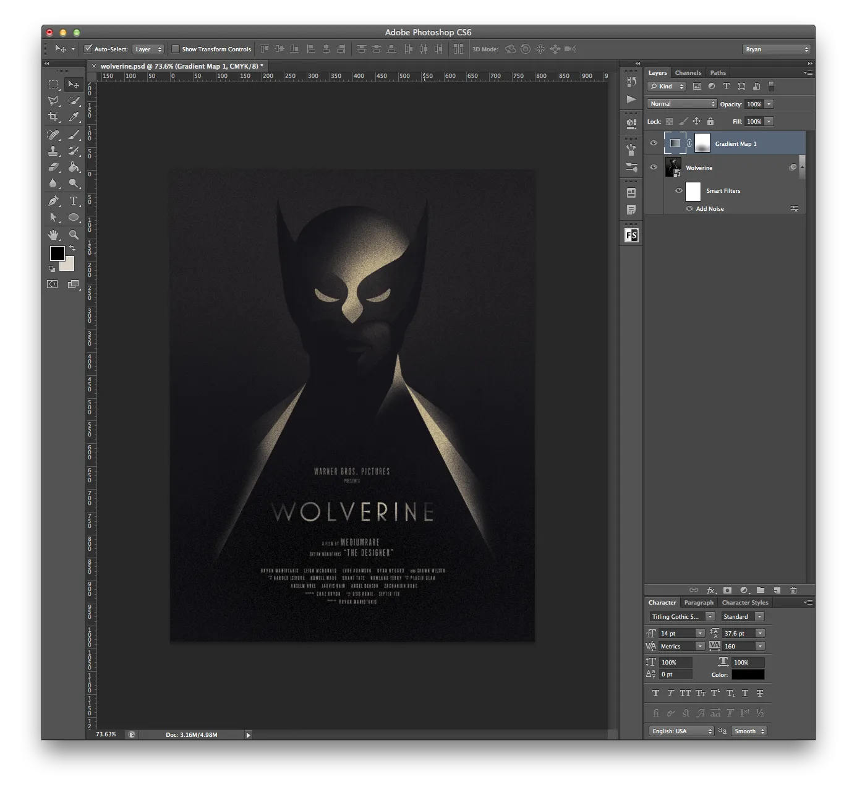
Task: Open the English: USA language dropdown
Action: (x=682, y=731)
